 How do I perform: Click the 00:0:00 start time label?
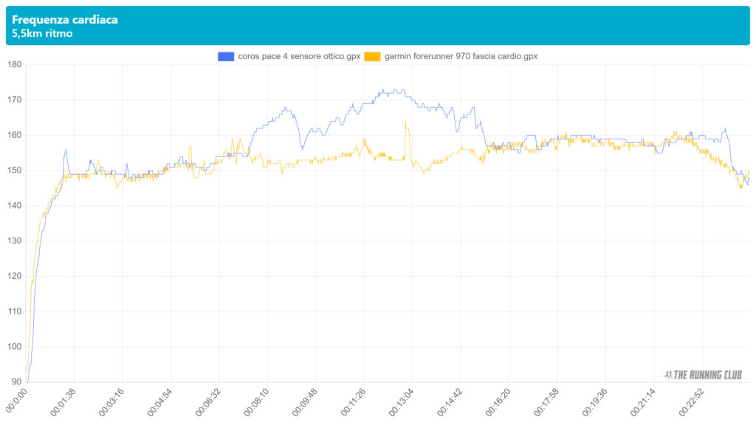(x=18, y=402)
